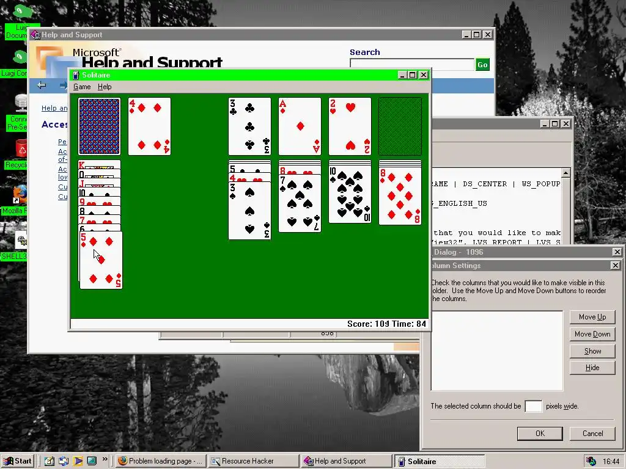Click the second quick launch sync icon
The width and height of the screenshot is (626, 469).
(x=64, y=461)
